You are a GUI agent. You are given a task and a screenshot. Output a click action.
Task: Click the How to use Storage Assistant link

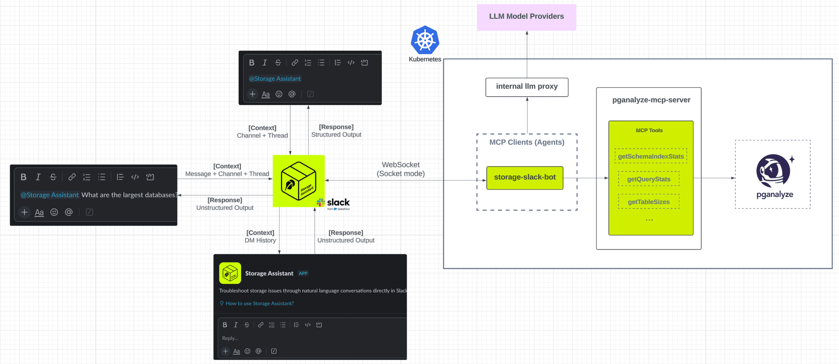(259, 303)
